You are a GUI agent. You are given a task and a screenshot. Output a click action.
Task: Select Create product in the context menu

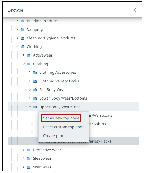pos(57,136)
